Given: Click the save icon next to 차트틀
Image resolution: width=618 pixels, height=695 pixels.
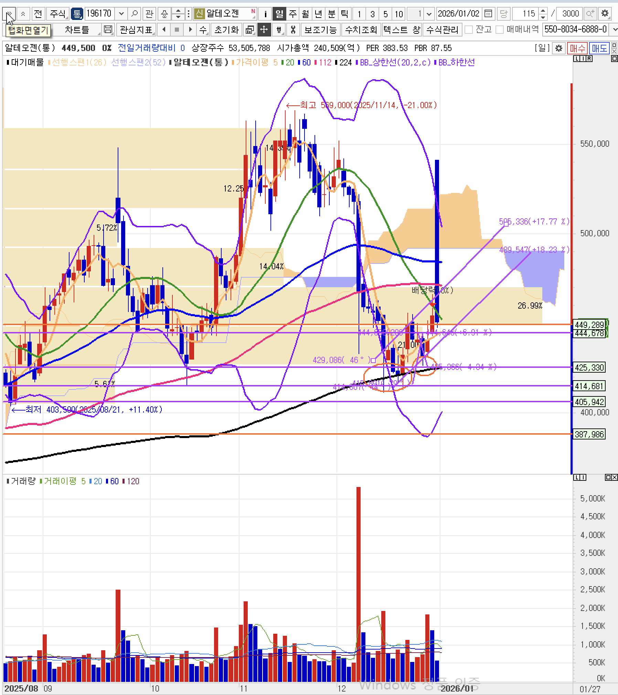Looking at the screenshot, I should 108,30.
